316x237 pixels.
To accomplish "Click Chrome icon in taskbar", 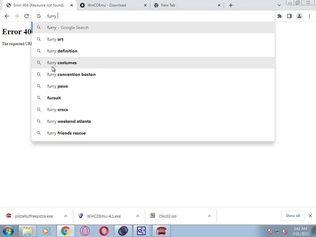I will 65,231.
